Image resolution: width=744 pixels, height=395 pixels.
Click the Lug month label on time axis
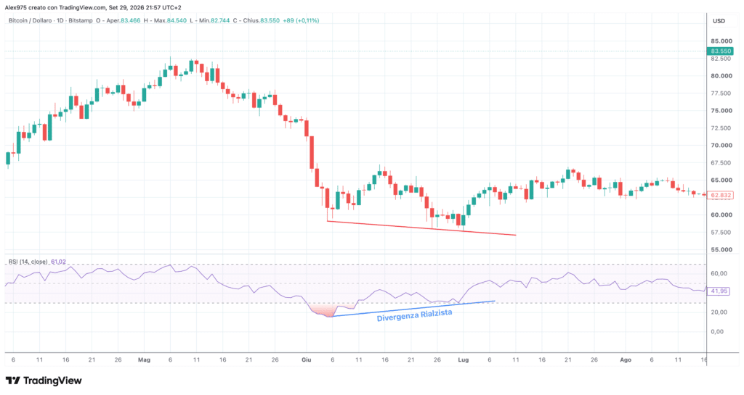463,360
